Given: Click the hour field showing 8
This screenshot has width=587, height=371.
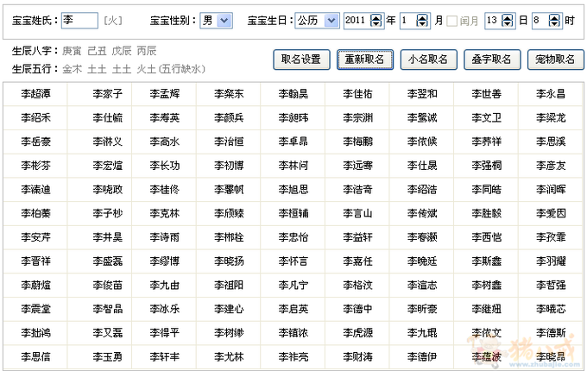Looking at the screenshot, I should (x=540, y=20).
